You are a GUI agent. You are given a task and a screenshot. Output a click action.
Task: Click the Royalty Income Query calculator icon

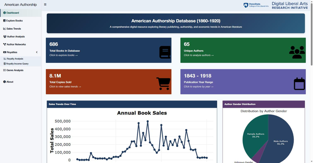5,64
